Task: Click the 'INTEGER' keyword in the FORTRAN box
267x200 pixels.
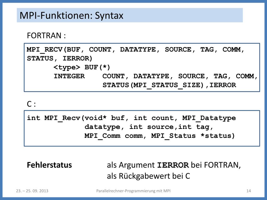Action: 69,76
